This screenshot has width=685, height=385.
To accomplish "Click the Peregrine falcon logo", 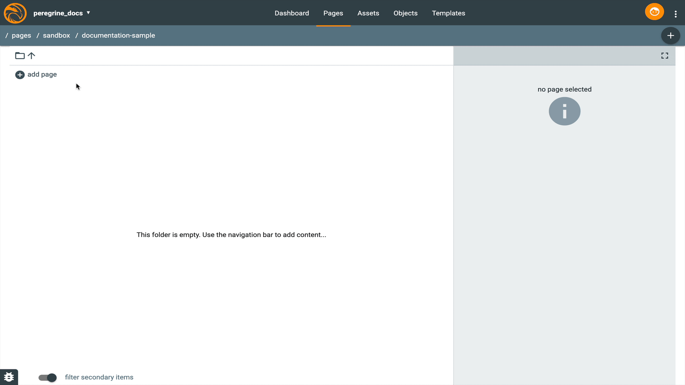I will pos(15,13).
